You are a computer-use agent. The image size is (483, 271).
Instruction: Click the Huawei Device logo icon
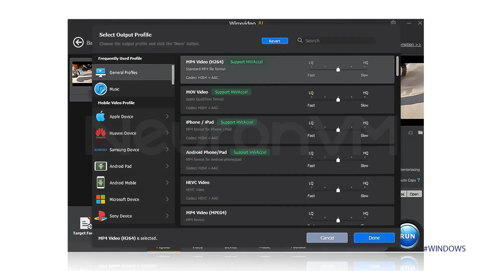pyautogui.click(x=101, y=133)
